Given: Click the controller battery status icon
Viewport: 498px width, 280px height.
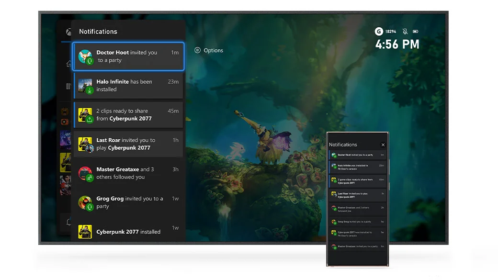Looking at the screenshot, I should (416, 32).
